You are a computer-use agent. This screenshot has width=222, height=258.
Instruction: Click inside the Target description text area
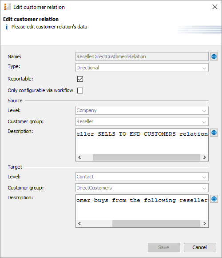pyautogui.click(x=142, y=208)
